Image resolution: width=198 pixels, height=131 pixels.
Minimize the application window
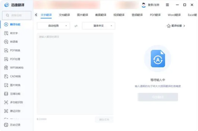point(177,5)
